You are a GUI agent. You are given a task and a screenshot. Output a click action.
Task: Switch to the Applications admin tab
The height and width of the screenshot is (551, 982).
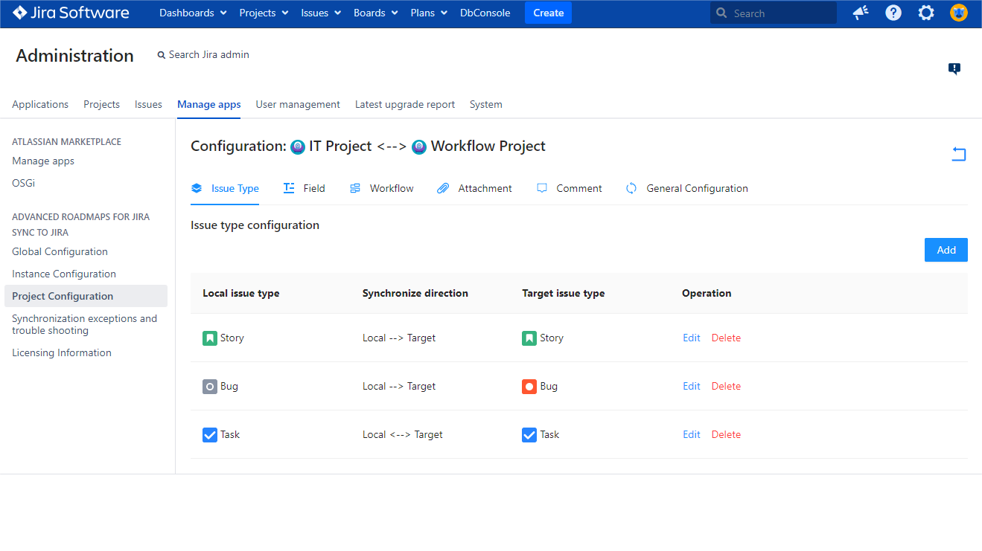[40, 104]
